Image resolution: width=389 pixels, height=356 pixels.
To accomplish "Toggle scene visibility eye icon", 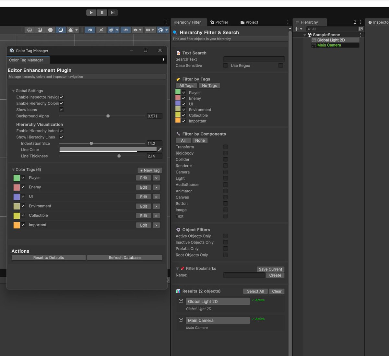I will point(126,30).
